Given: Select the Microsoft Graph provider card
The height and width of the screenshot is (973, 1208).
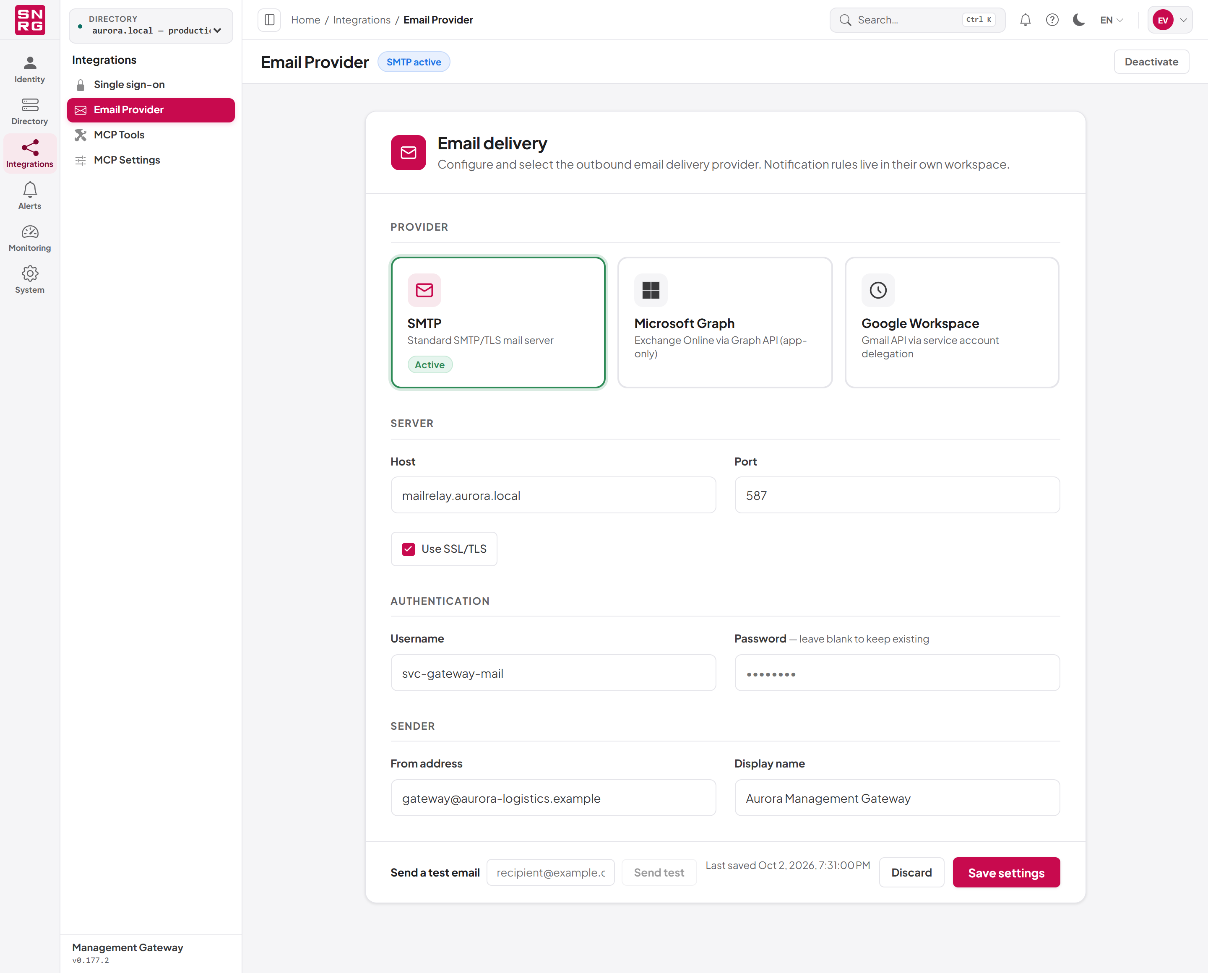Looking at the screenshot, I should 725,322.
